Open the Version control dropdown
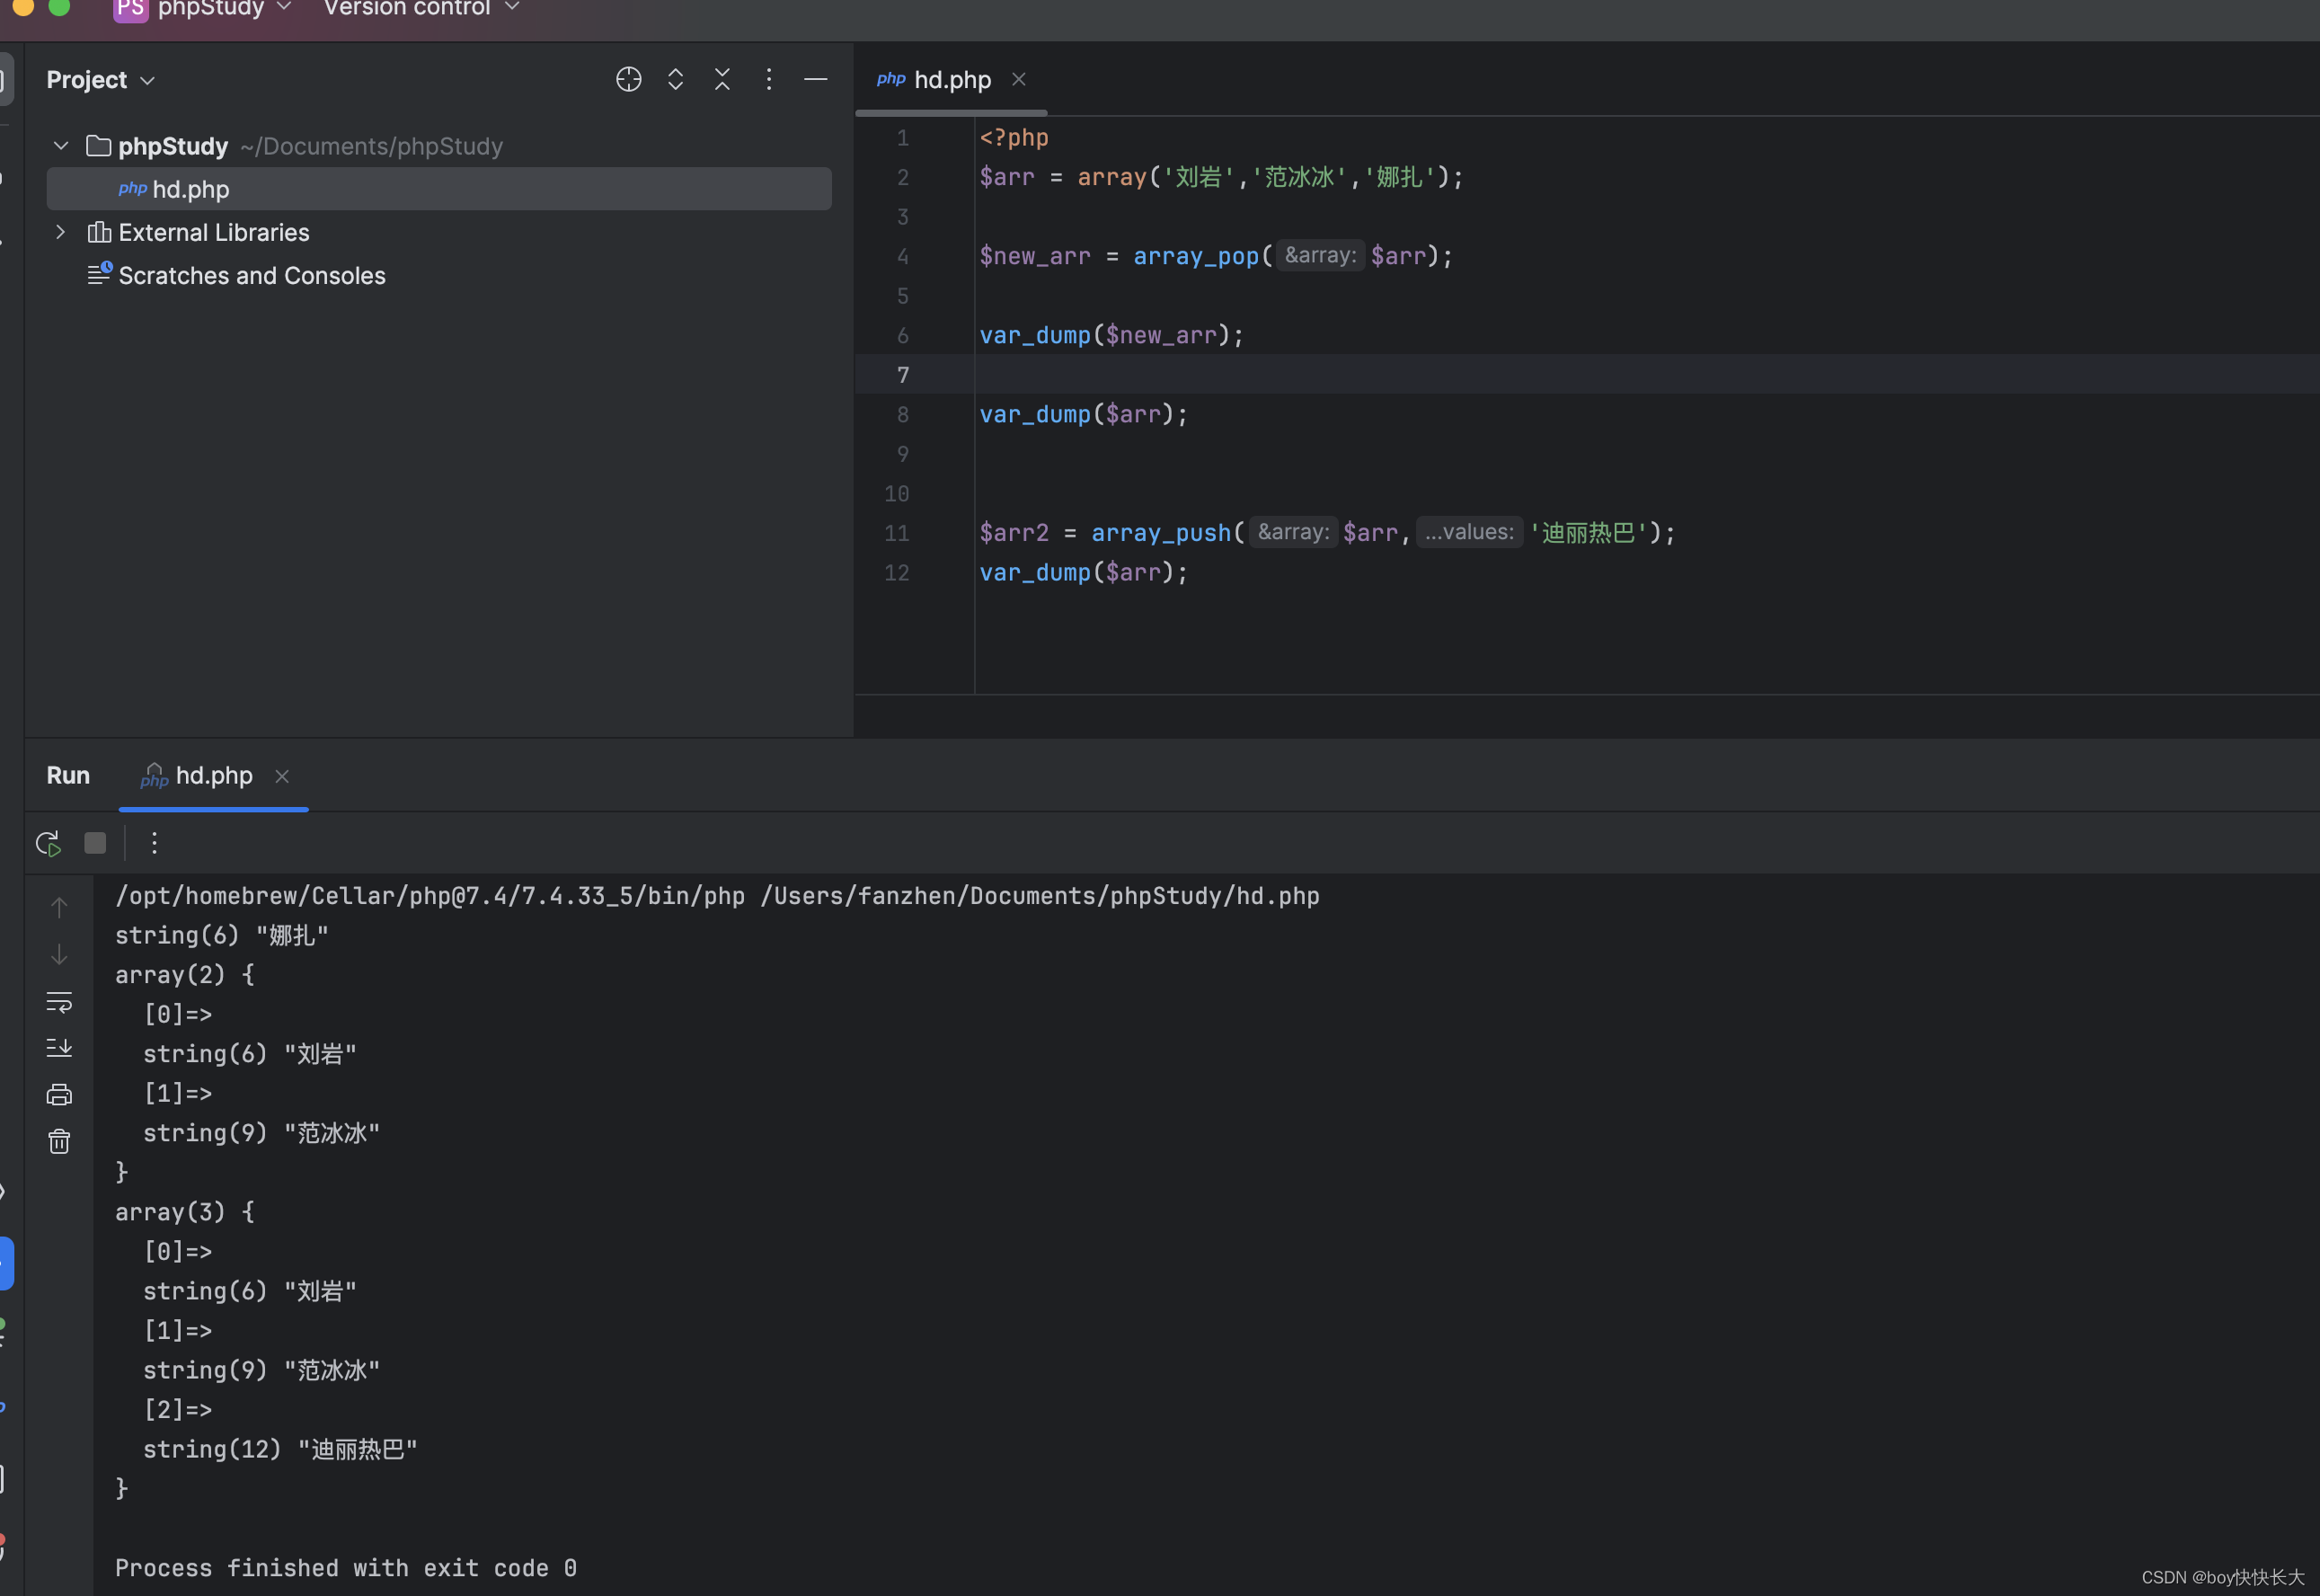Screen dimensions: 2320x1596 421,9
